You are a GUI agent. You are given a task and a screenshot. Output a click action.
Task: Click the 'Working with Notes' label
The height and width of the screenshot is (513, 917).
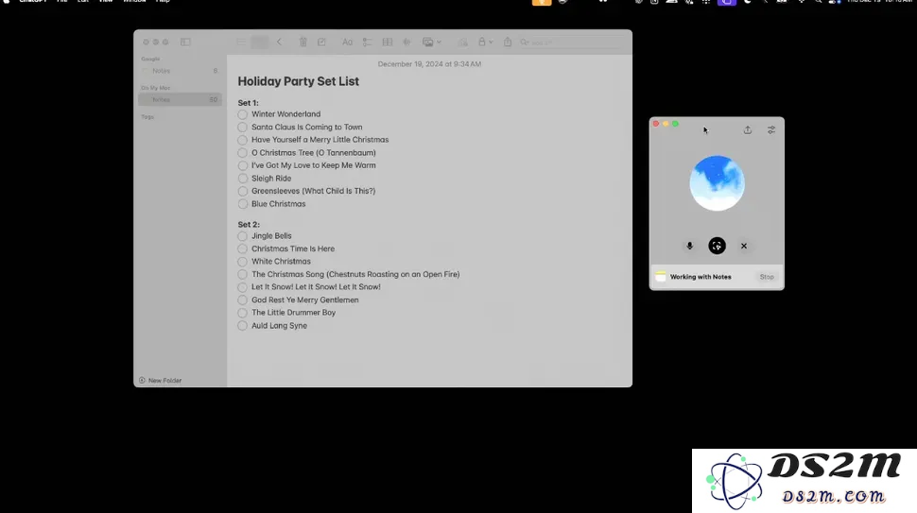(701, 277)
